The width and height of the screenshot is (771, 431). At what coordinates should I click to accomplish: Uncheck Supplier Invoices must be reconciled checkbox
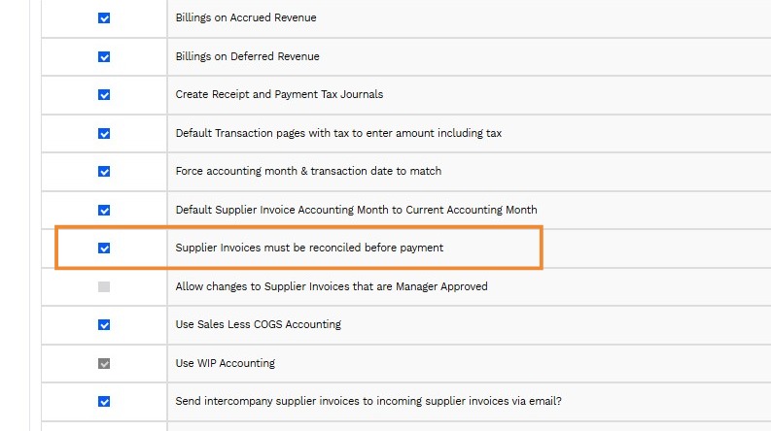(104, 249)
